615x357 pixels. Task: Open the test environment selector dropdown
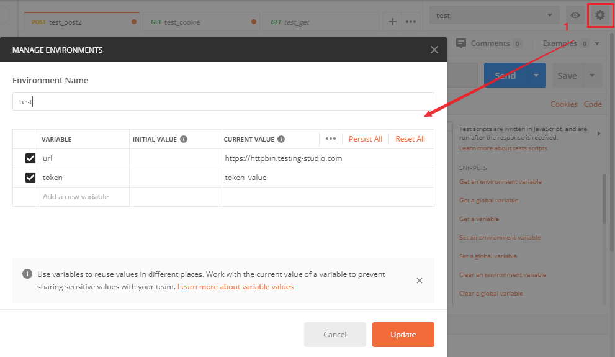[x=495, y=16]
